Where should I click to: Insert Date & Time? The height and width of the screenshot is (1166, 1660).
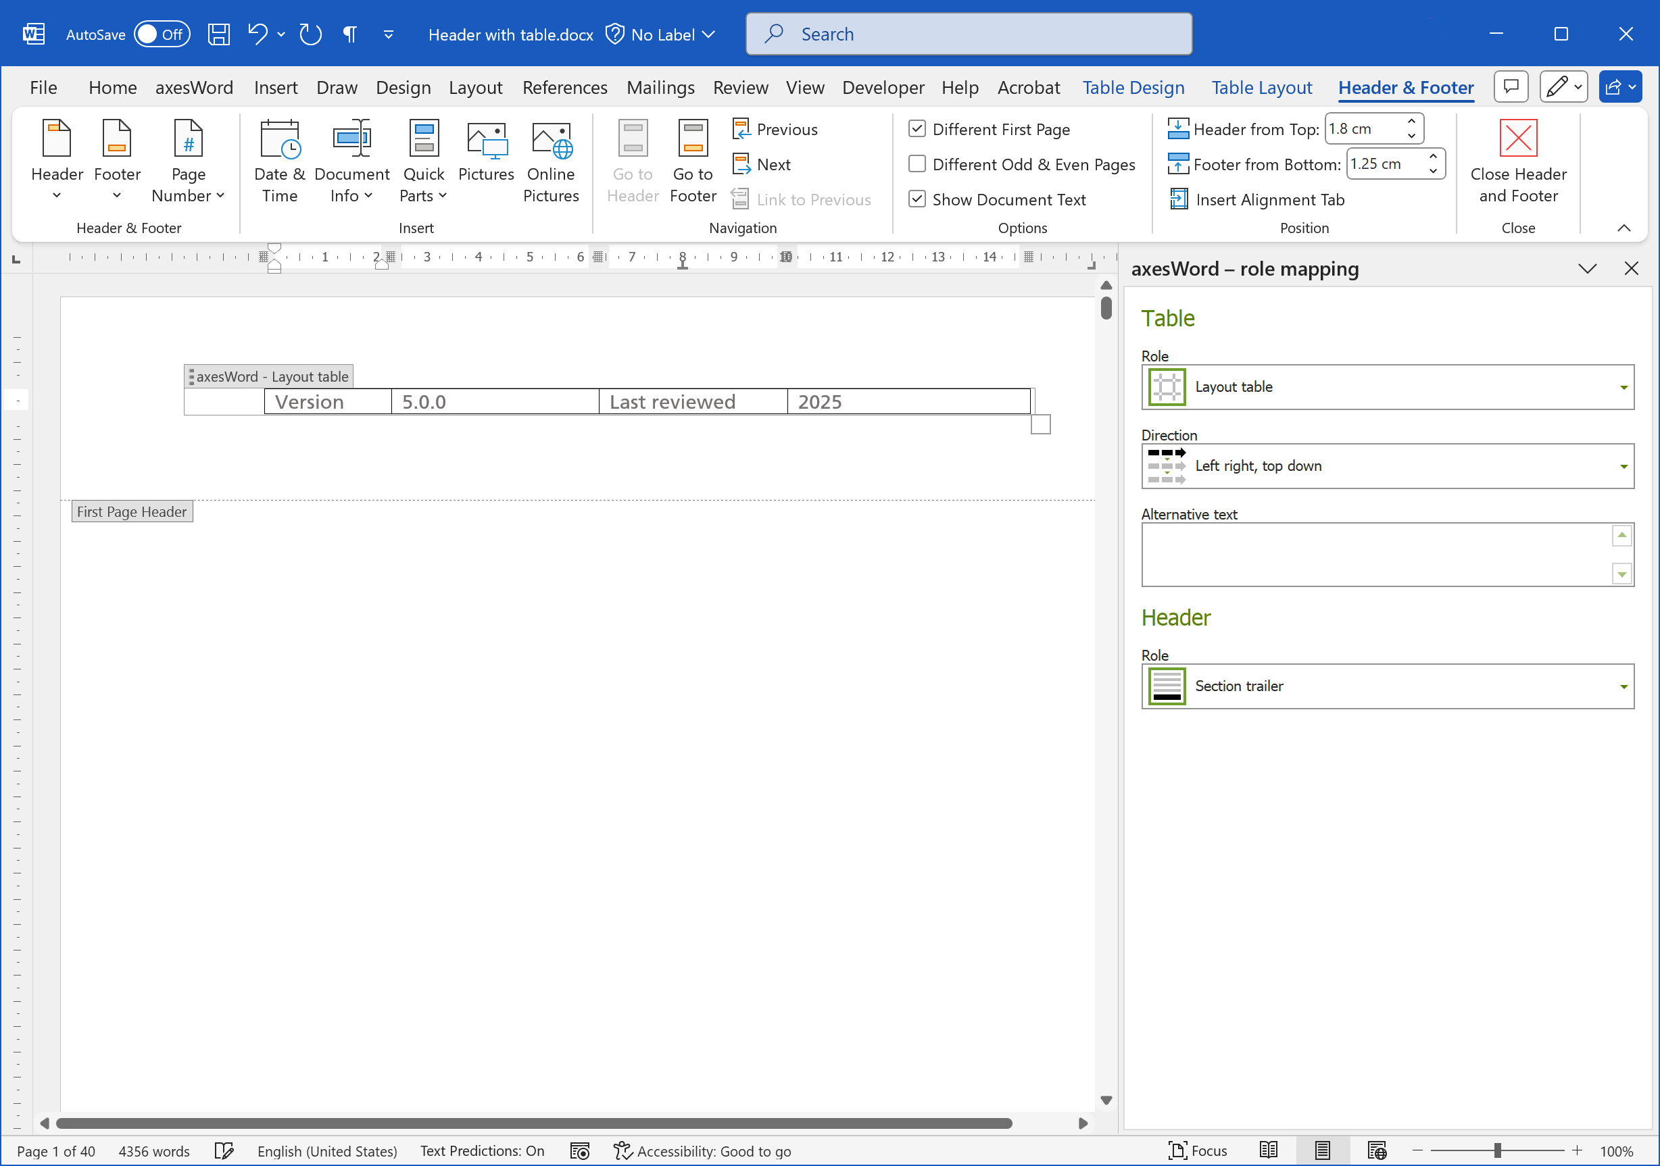pyautogui.click(x=280, y=160)
